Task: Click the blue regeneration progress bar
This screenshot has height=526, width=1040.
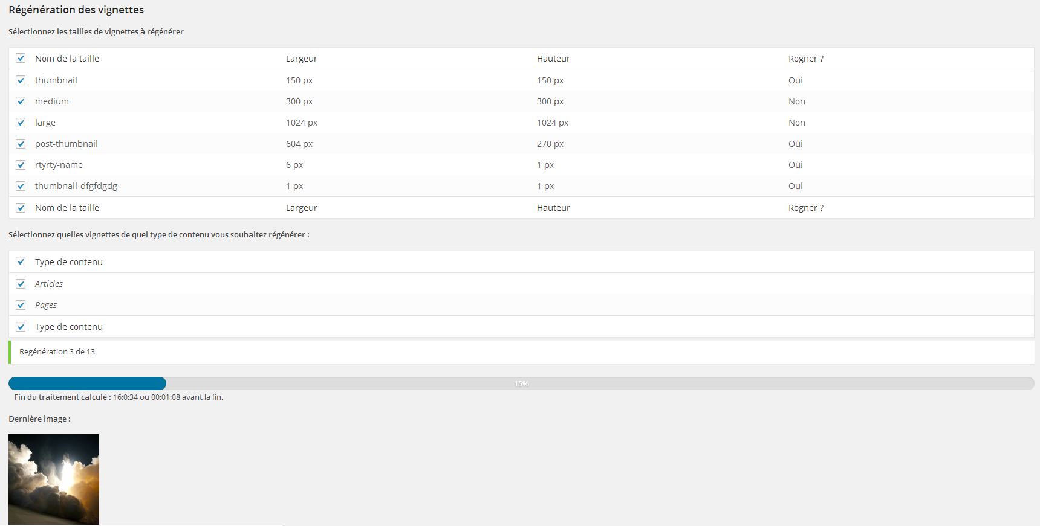Action: point(87,383)
